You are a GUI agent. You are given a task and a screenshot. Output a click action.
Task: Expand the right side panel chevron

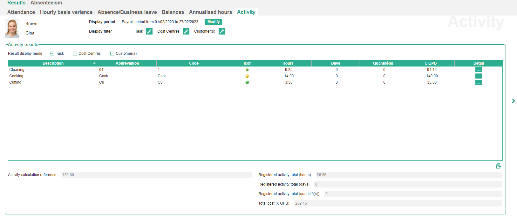click(x=514, y=101)
